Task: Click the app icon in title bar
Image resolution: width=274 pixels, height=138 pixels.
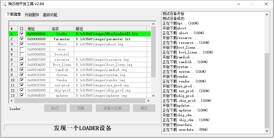Action: (x=4, y=4)
